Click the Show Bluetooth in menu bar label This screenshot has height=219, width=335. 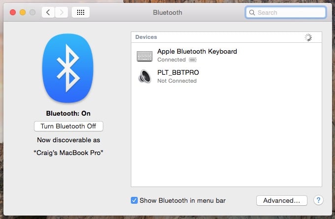point(183,201)
